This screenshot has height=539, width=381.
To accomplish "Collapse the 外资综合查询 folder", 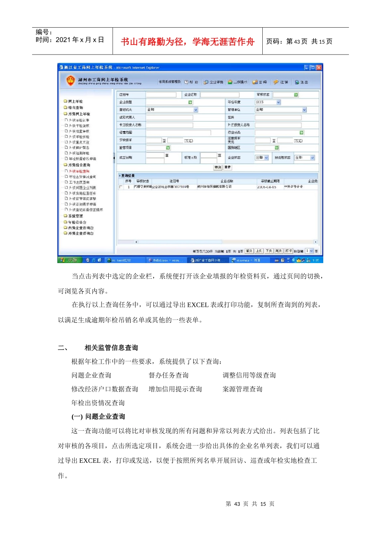I will [x=77, y=165].
